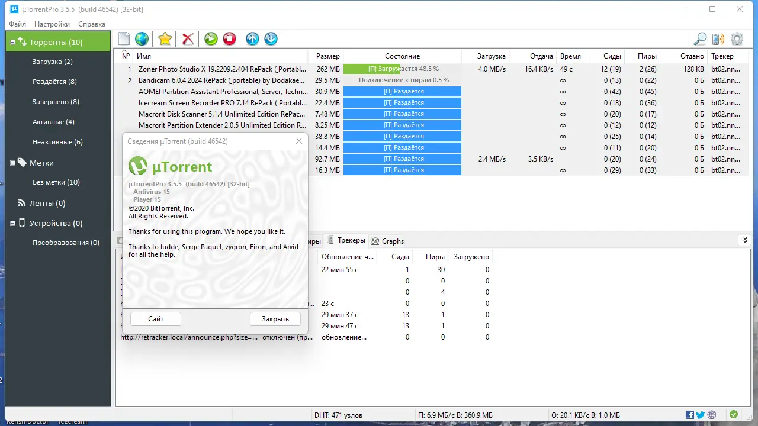
Task: Click the web globe icon in status bar
Action: pos(712,415)
